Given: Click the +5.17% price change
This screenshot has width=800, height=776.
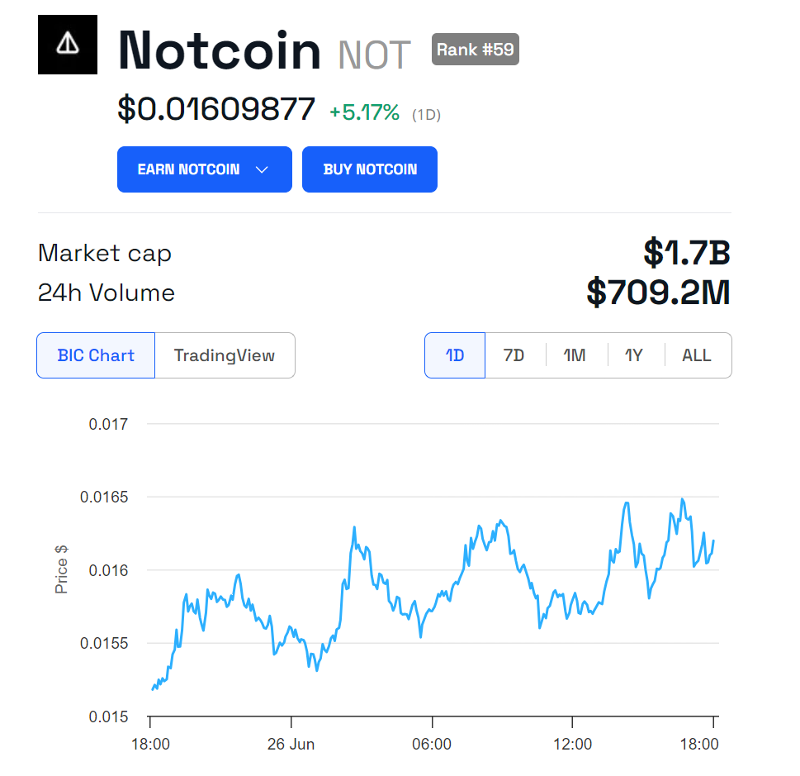Looking at the screenshot, I should [364, 112].
